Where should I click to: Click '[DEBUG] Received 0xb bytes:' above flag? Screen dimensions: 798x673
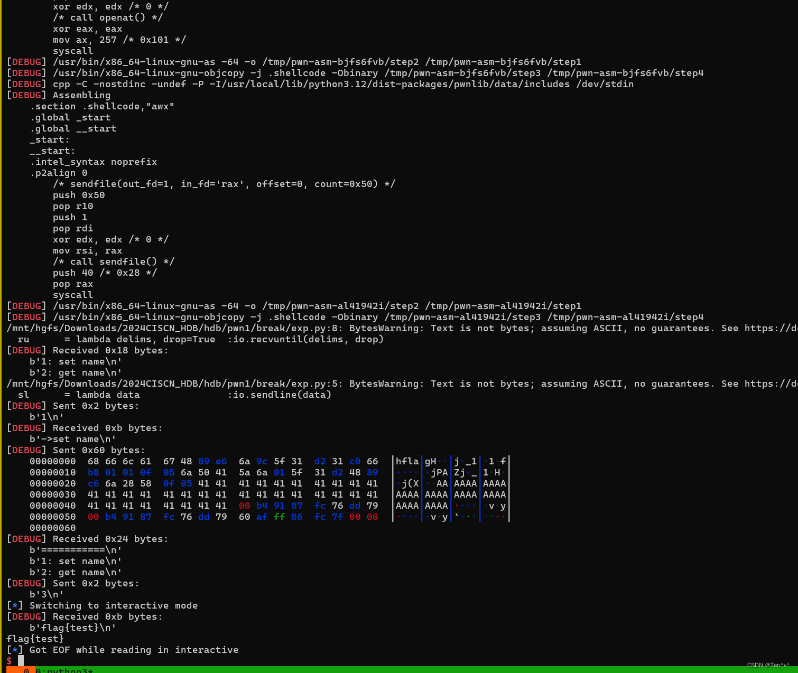pos(85,616)
